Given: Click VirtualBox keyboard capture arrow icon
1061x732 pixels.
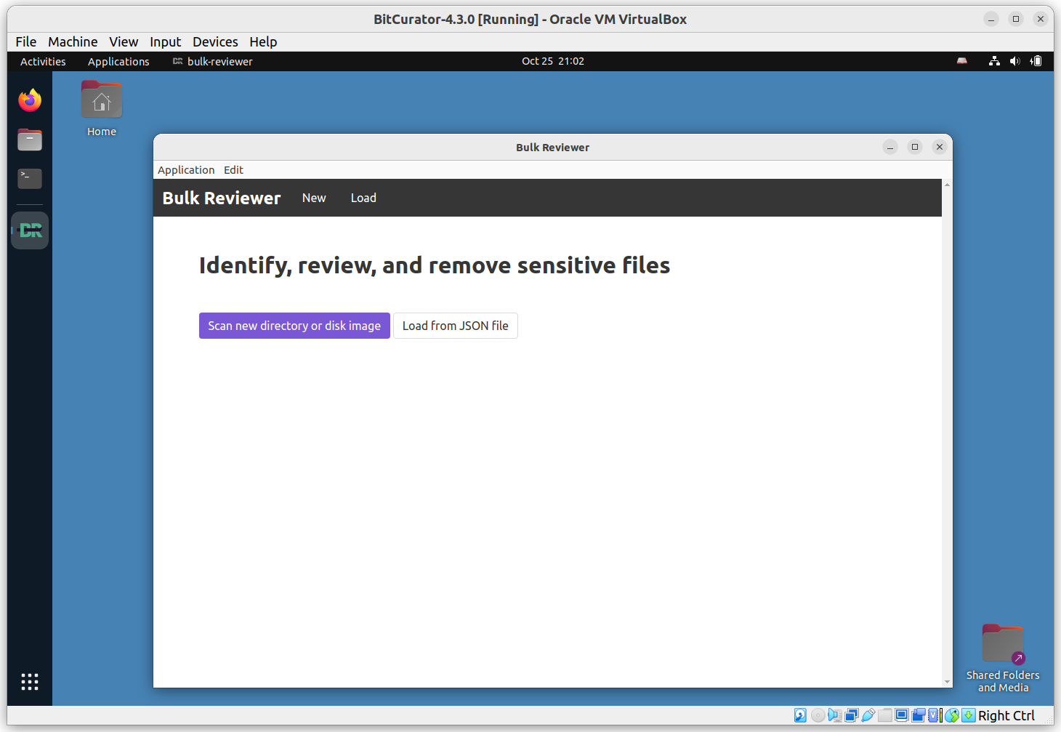Looking at the screenshot, I should [968, 715].
